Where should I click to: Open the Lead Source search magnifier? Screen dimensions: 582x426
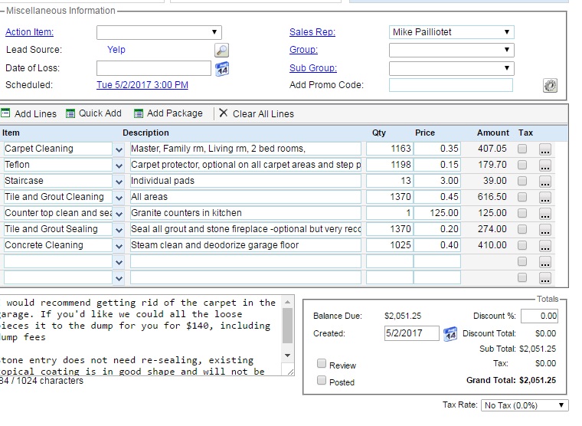coord(221,50)
